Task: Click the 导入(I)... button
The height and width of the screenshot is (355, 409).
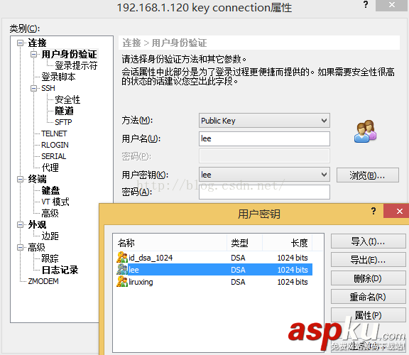Action: pos(368,241)
